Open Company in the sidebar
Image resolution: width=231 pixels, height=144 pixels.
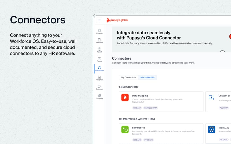click(99, 96)
